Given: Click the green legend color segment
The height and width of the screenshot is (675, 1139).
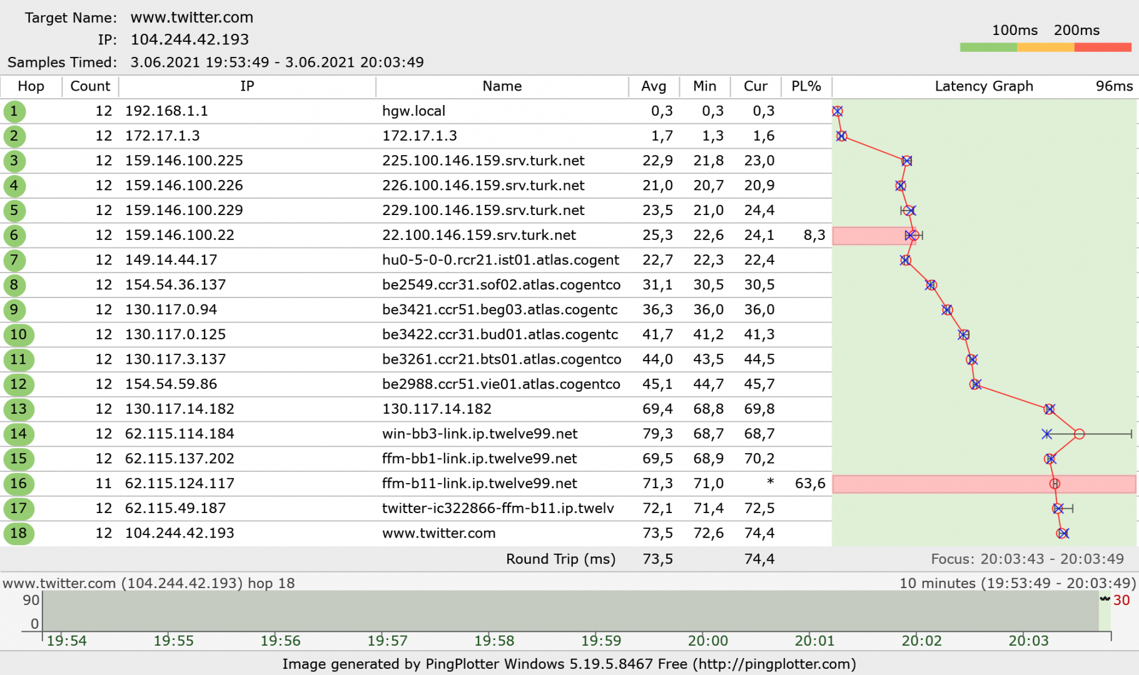Looking at the screenshot, I should [x=988, y=47].
